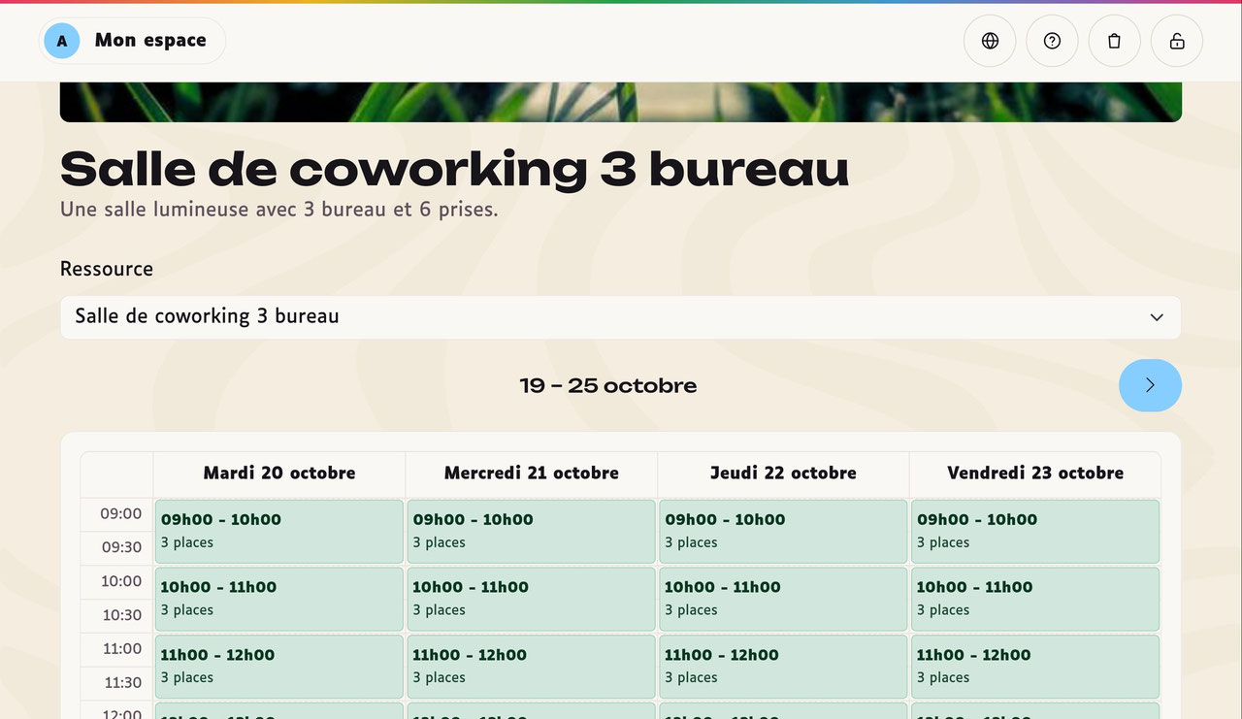
Task: Select the Mercredi 21 slot 09h00 - 10h00
Action: point(532,531)
